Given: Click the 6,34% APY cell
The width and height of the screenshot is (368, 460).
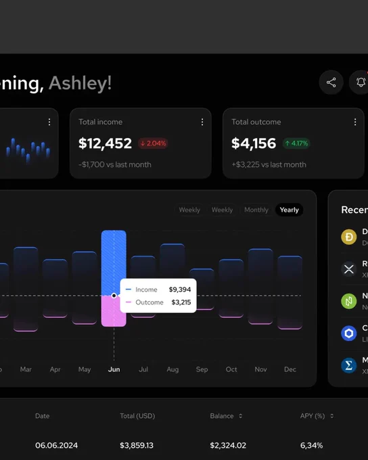Looking at the screenshot, I should pyautogui.click(x=311, y=445).
